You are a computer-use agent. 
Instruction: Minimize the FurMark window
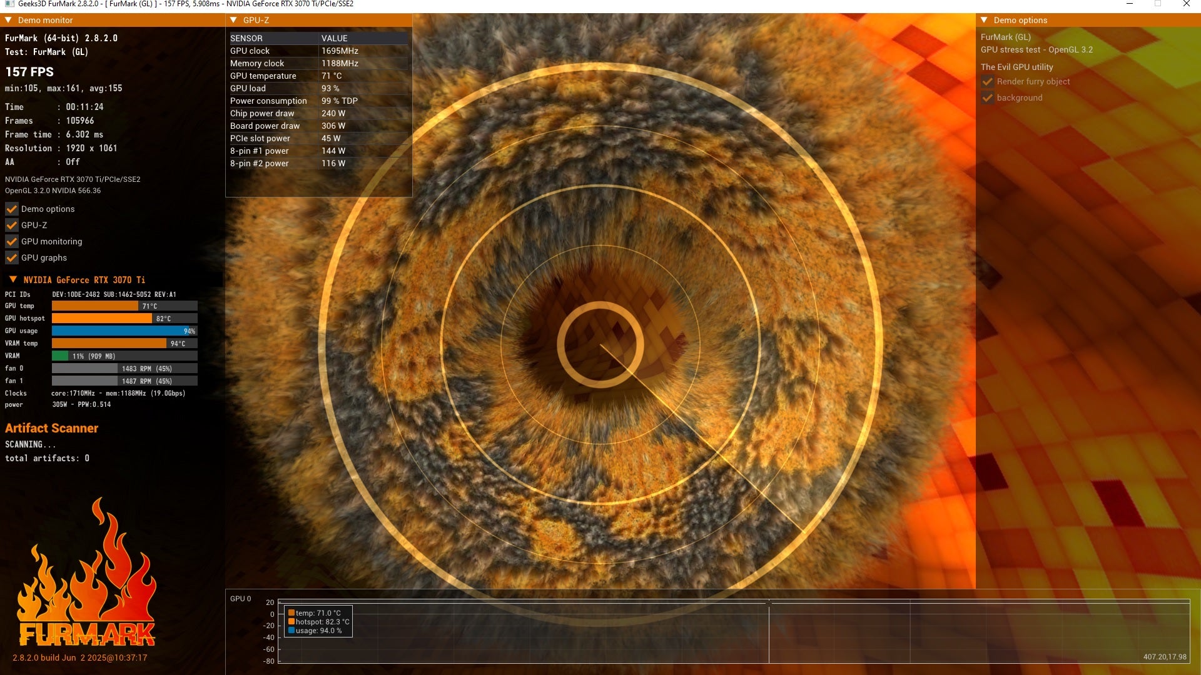click(1130, 4)
